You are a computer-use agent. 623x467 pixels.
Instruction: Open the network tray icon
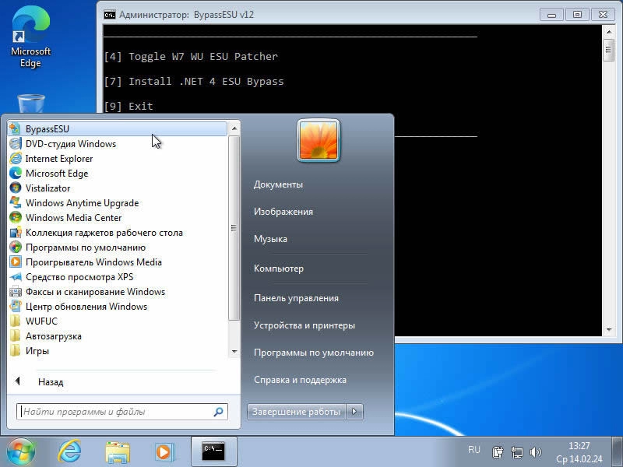[516, 451]
